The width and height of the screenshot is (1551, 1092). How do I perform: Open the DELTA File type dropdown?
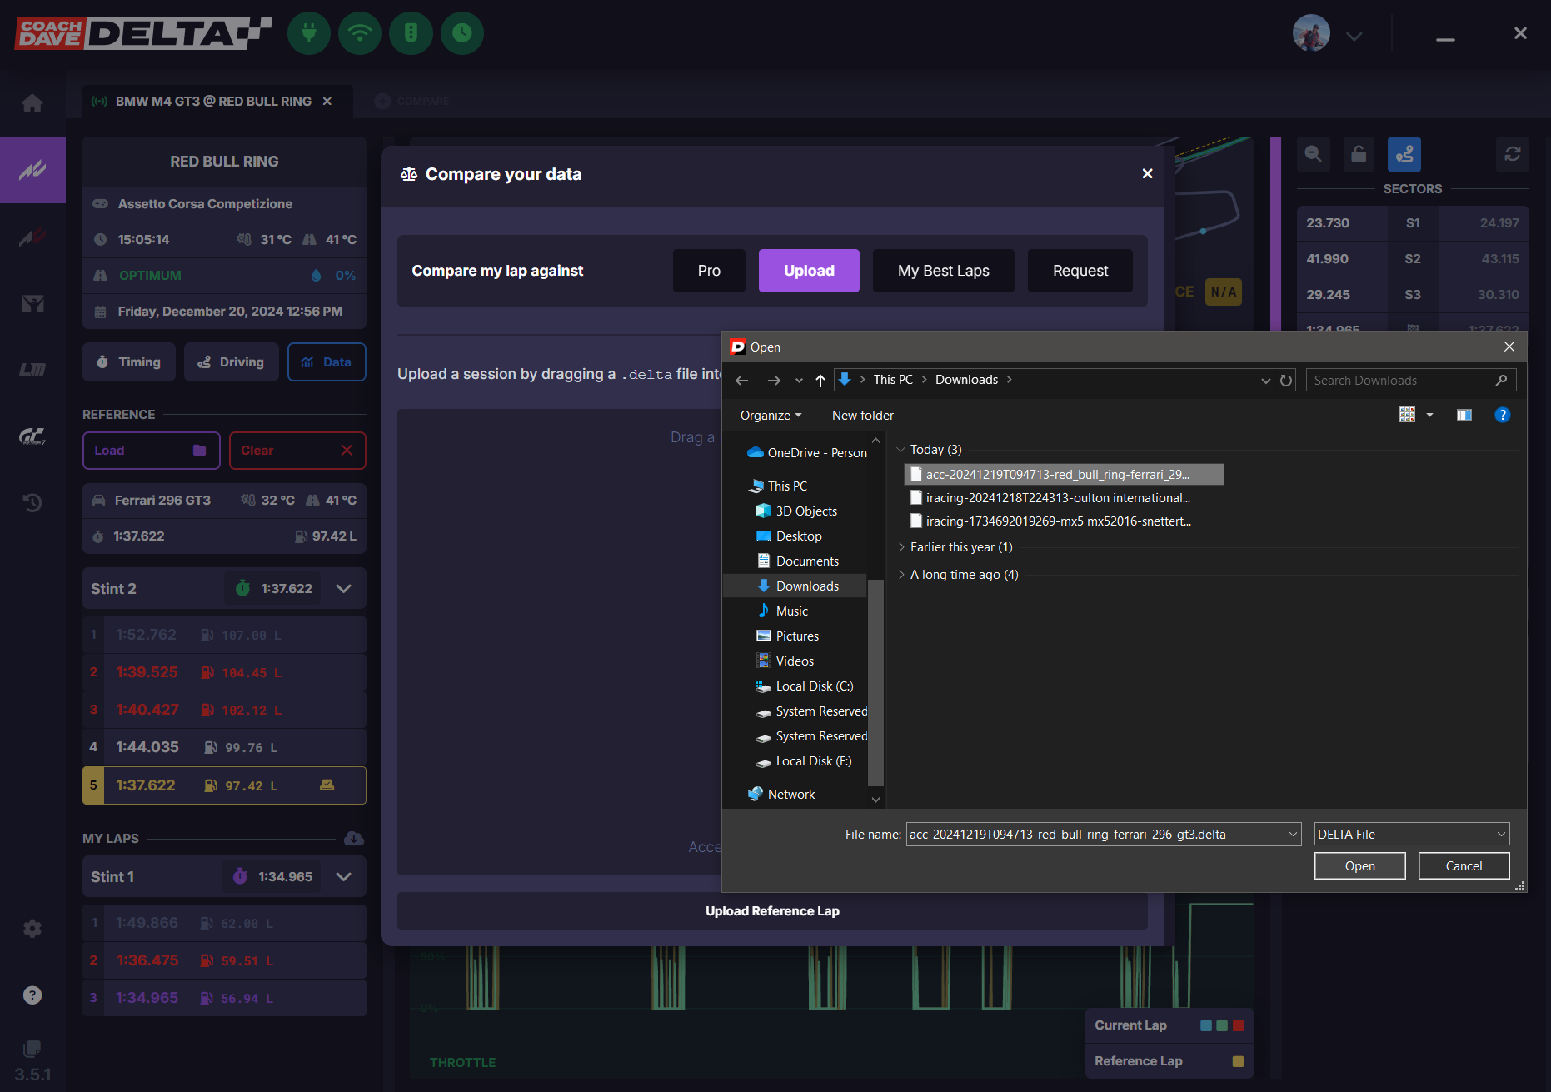pos(1412,835)
